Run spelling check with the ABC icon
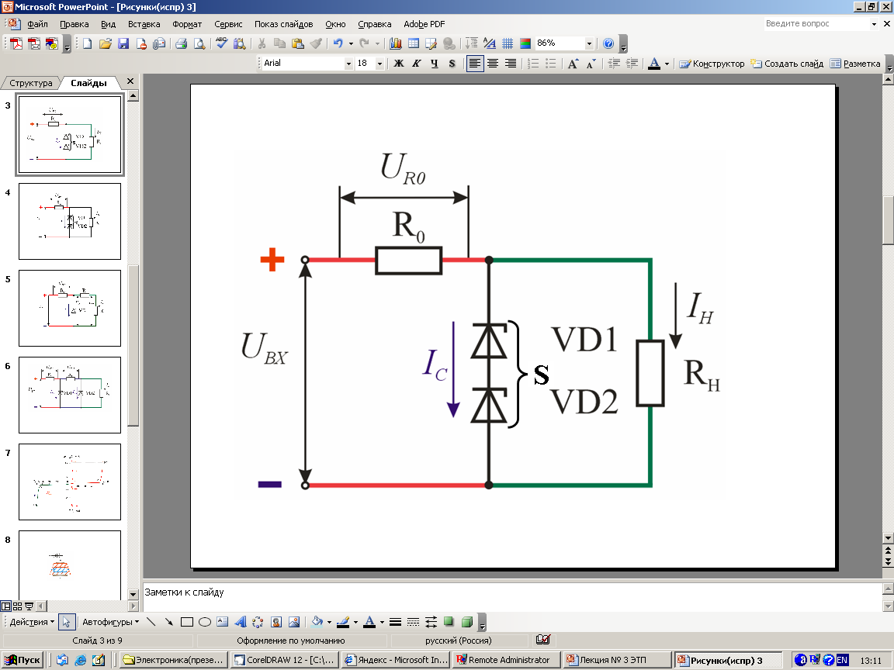894x670 pixels. click(x=221, y=43)
